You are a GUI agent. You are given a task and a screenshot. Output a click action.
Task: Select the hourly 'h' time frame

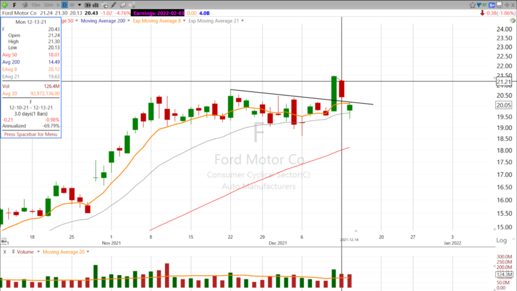coord(58,5)
